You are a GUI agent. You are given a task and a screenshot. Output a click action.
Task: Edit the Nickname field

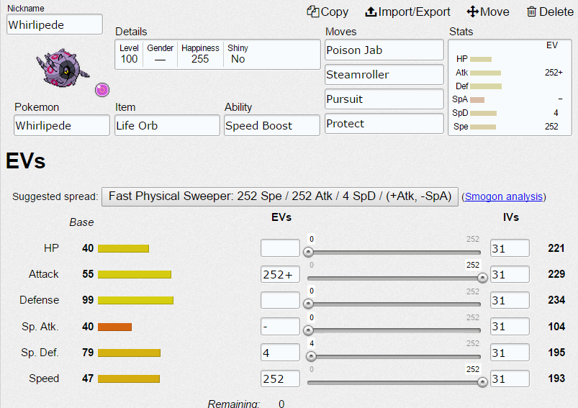tap(55, 24)
